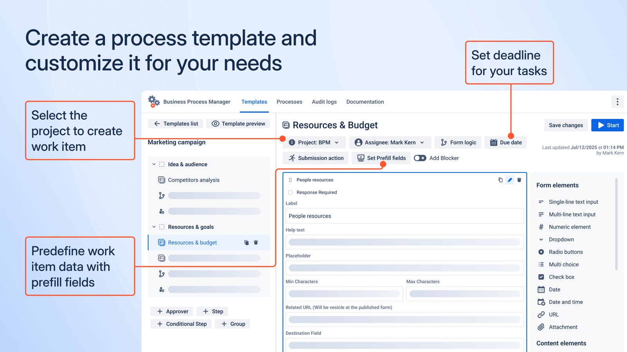Add an Approver to the template
Viewport: 627px width, 352px height.
pyautogui.click(x=172, y=311)
